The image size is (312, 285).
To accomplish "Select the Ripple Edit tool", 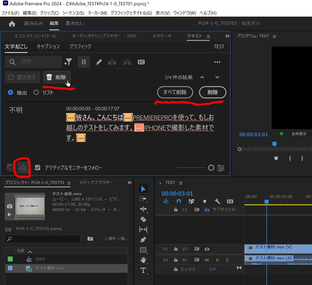I will click(x=143, y=209).
